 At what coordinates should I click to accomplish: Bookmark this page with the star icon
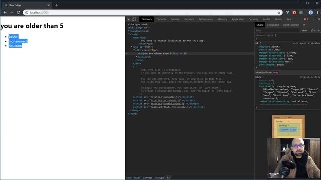coord(279,13)
